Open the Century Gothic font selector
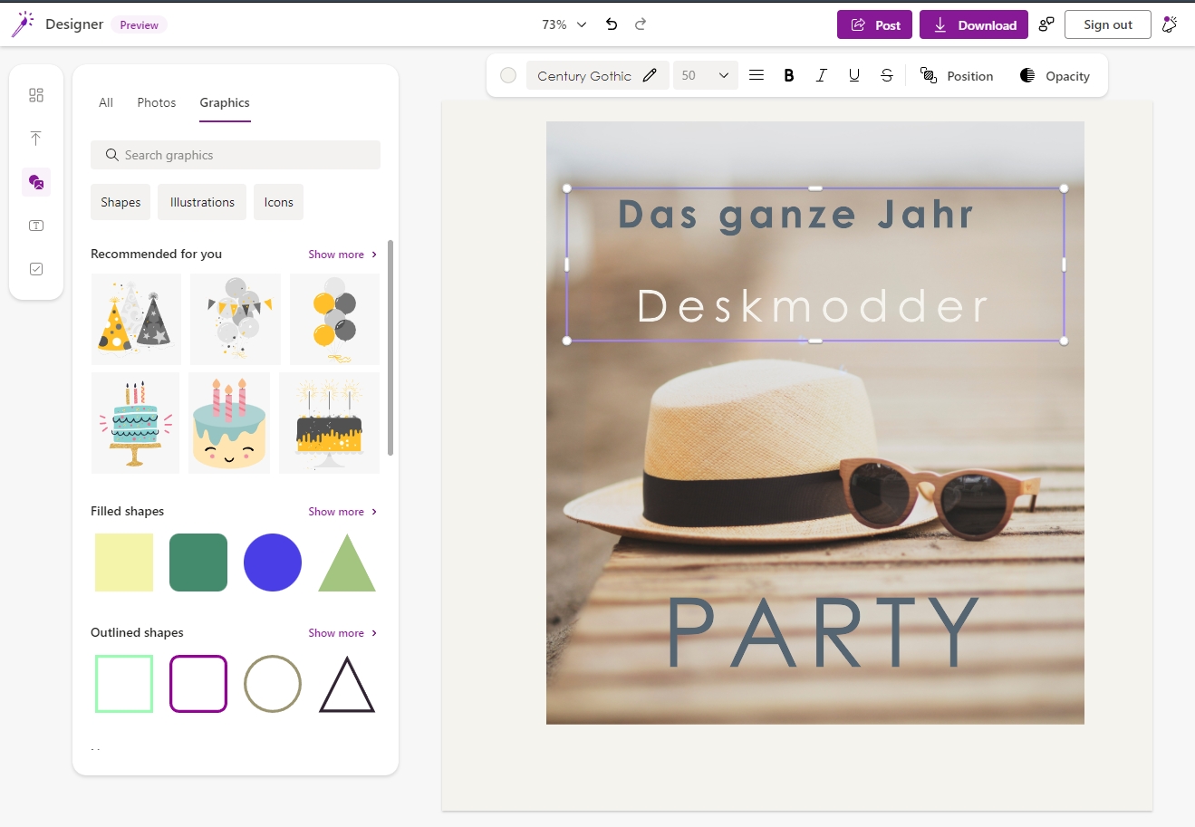 [x=597, y=75]
